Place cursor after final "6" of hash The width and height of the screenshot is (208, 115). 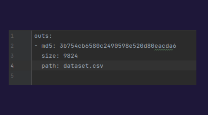tap(176, 46)
